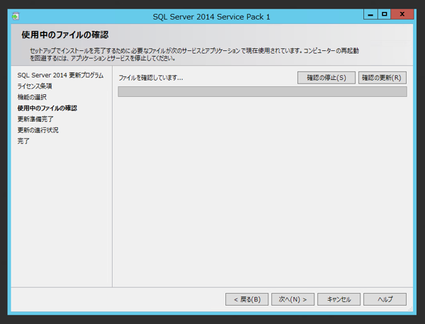
Task: Cancel setup via キャンセル button
Action: point(339,299)
